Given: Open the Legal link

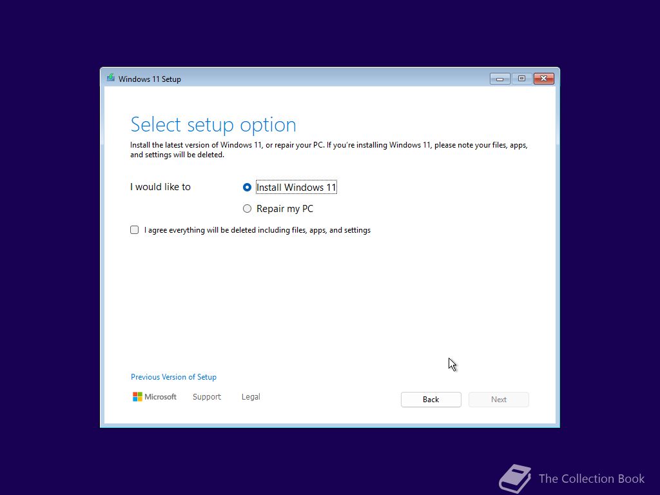Looking at the screenshot, I should pyautogui.click(x=251, y=397).
